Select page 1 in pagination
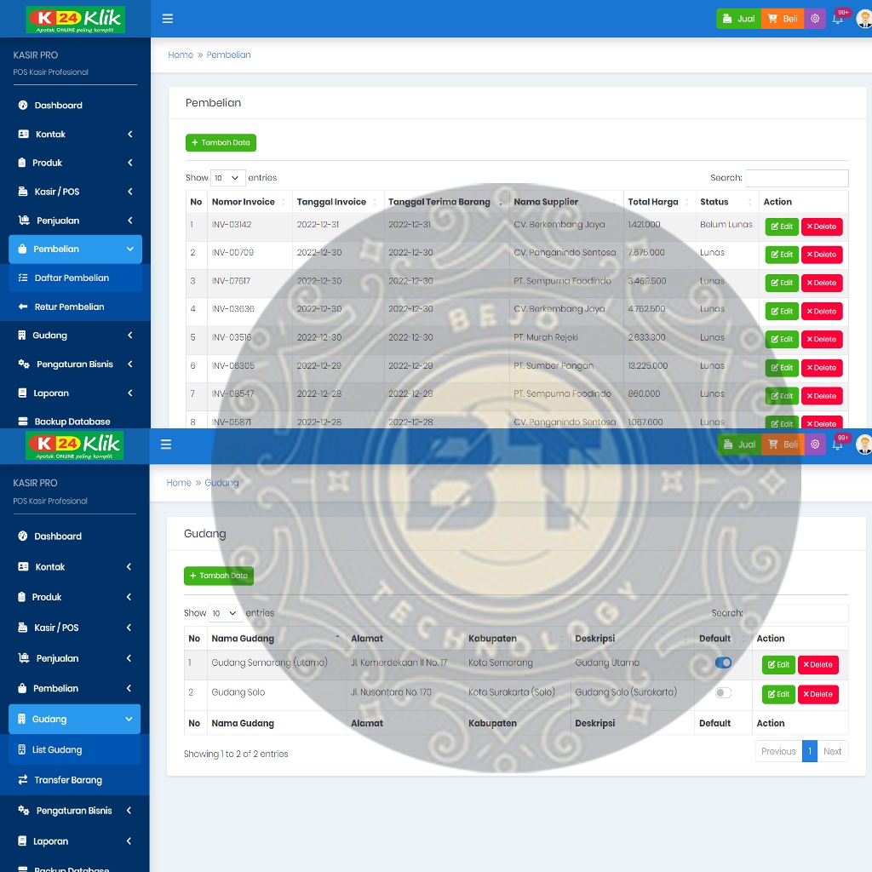Image resolution: width=872 pixels, height=872 pixels. point(810,751)
